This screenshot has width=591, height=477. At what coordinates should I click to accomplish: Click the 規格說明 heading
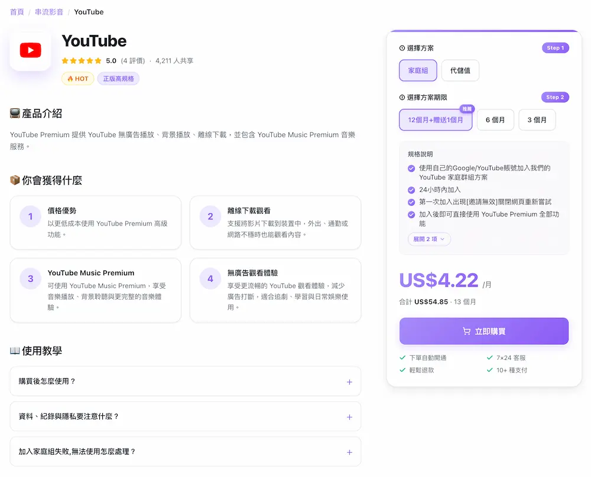(x=420, y=154)
